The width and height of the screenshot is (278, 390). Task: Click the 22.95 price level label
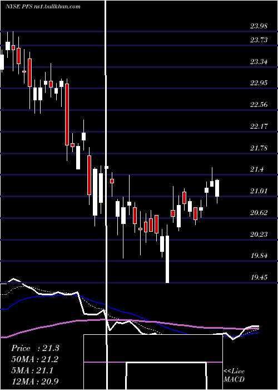259,83
